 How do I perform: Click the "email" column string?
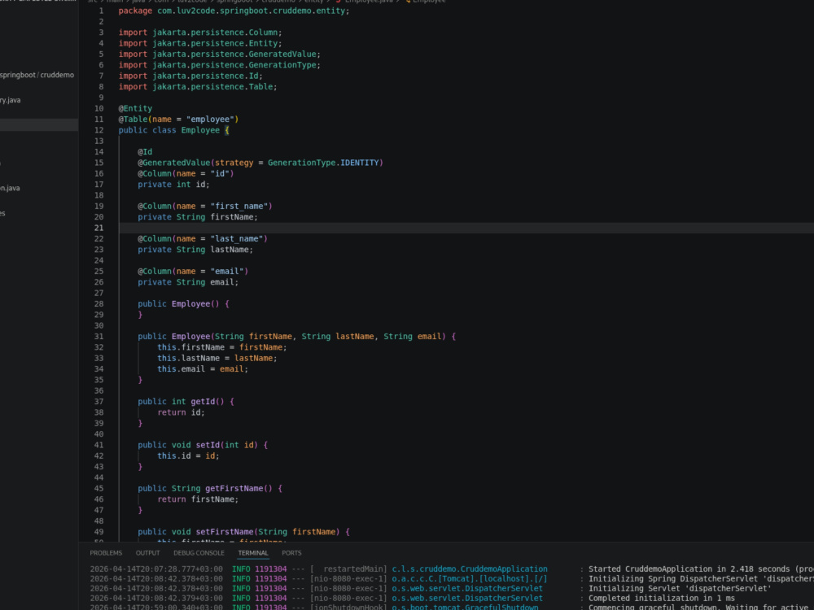(x=227, y=272)
